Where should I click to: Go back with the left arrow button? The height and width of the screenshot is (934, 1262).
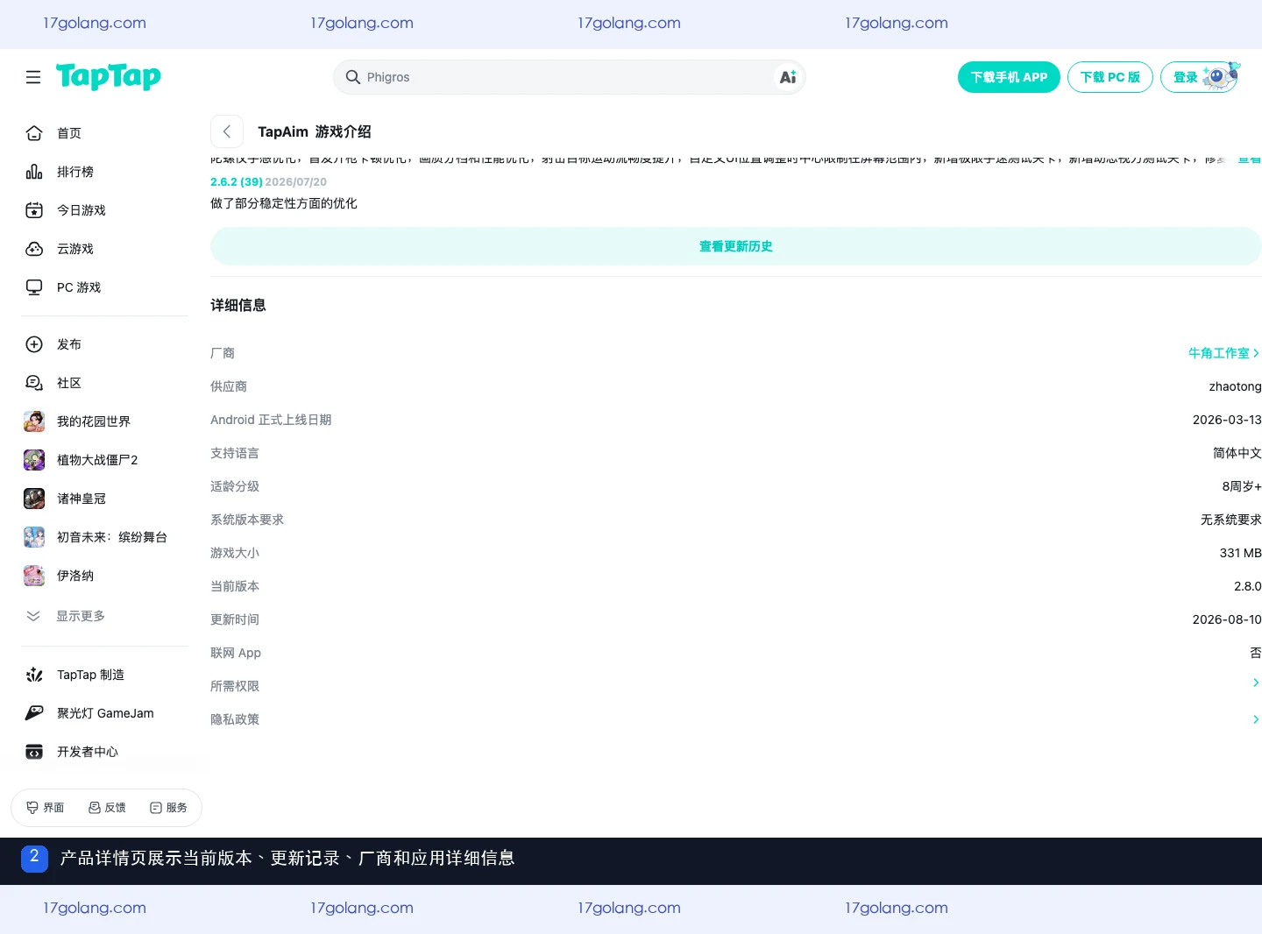tap(227, 131)
